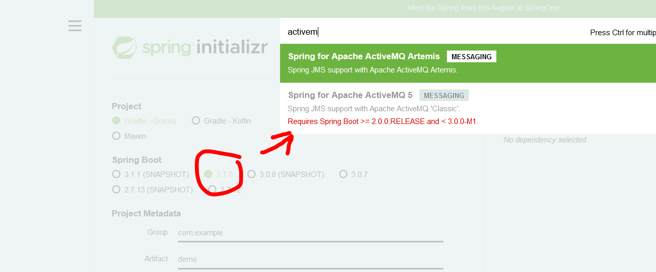Click the Artifact input field demo
This screenshot has height=272, width=656.
[x=310, y=259]
